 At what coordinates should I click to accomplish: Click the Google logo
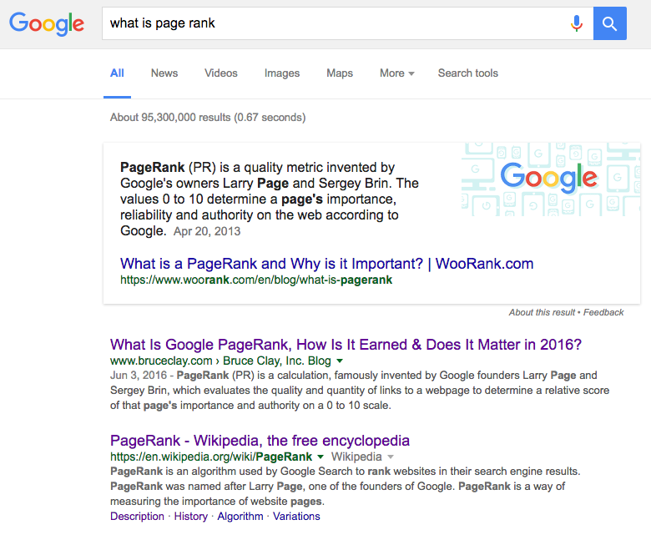point(47,23)
